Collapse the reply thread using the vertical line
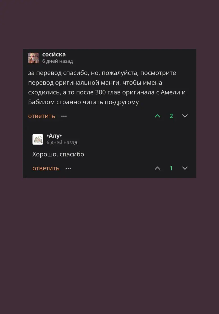Viewport: 219px width, 314px height. (x=26, y=152)
